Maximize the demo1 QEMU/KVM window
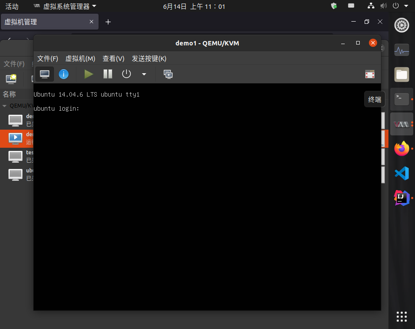The image size is (415, 329). 358,43
